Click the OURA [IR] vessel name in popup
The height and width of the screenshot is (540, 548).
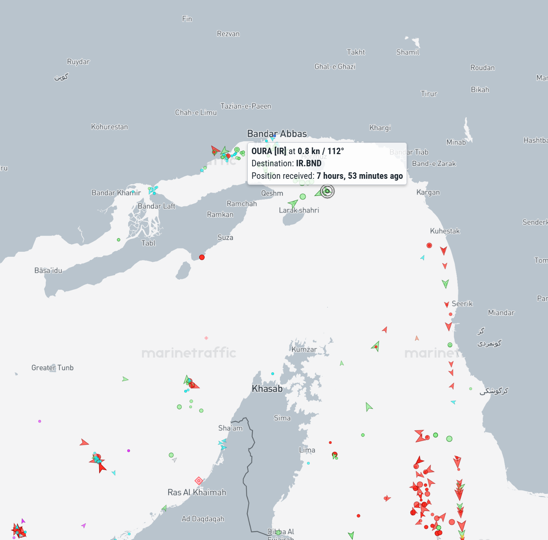(269, 151)
